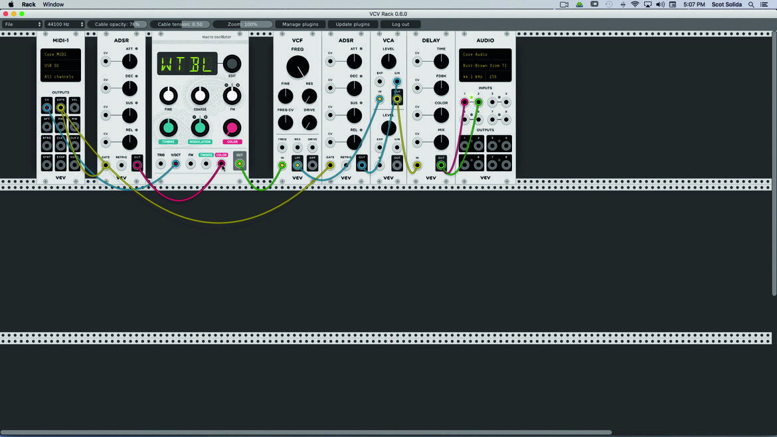The width and height of the screenshot is (777, 437).
Task: Open the Rack menu
Action: click(29, 5)
